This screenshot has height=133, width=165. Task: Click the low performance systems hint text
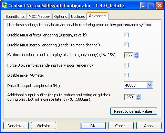[80, 25]
